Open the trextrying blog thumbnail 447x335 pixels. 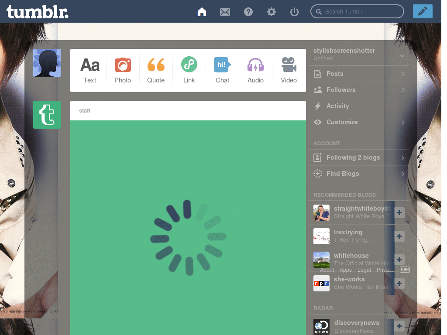pyautogui.click(x=321, y=236)
